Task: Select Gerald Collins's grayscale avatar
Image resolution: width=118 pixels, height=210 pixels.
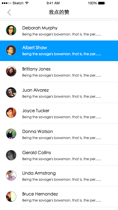Action: (x=11, y=155)
